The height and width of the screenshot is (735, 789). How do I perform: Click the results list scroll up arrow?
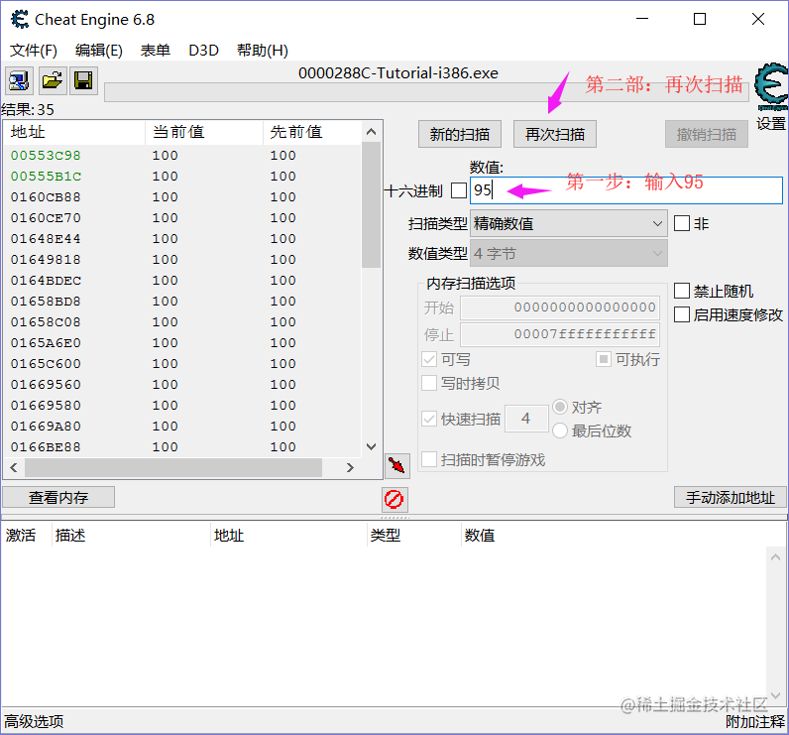[372, 132]
